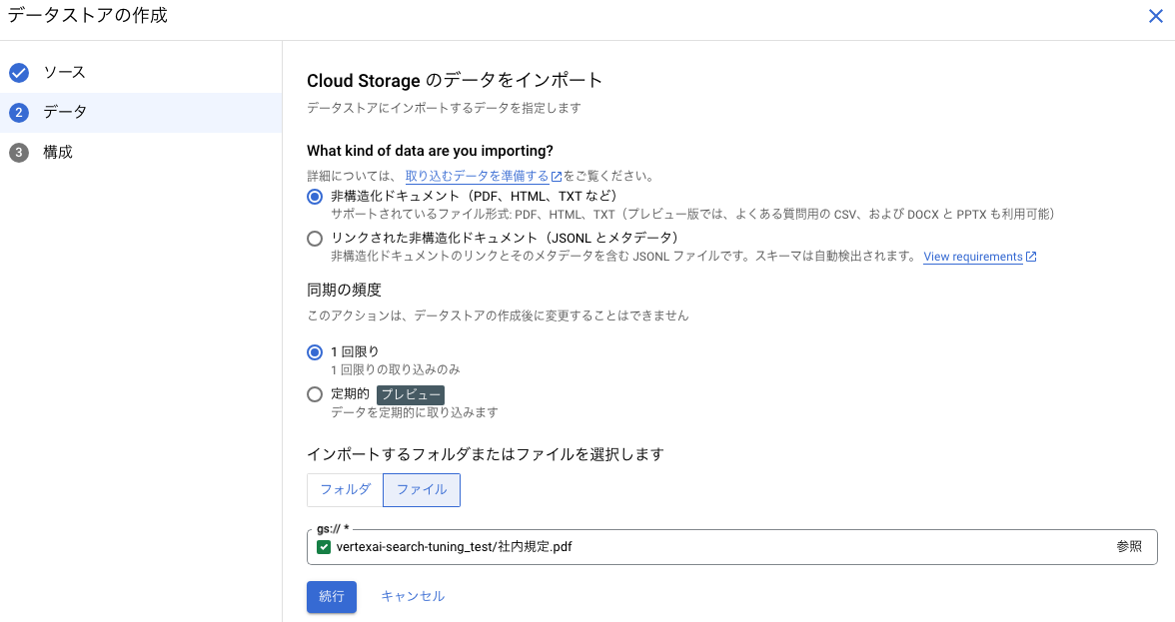The height and width of the screenshot is (622, 1175).
Task: Switch to ファイル tab
Action: pos(422,490)
